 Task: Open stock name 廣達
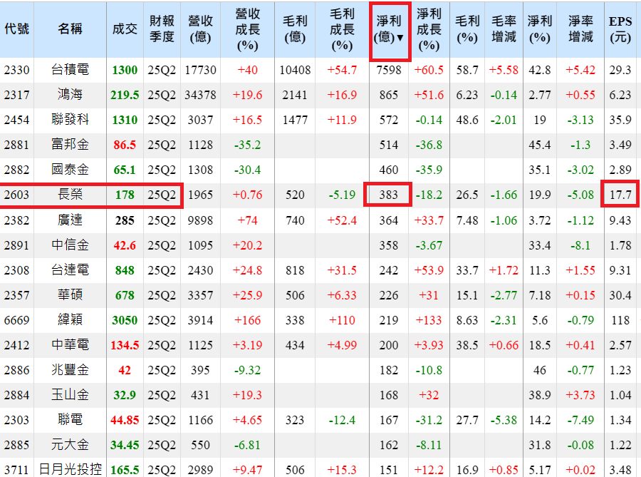click(x=70, y=220)
